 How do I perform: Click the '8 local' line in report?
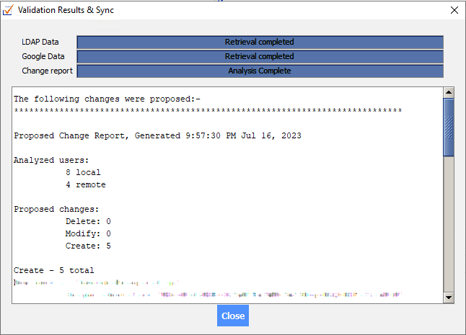83,172
